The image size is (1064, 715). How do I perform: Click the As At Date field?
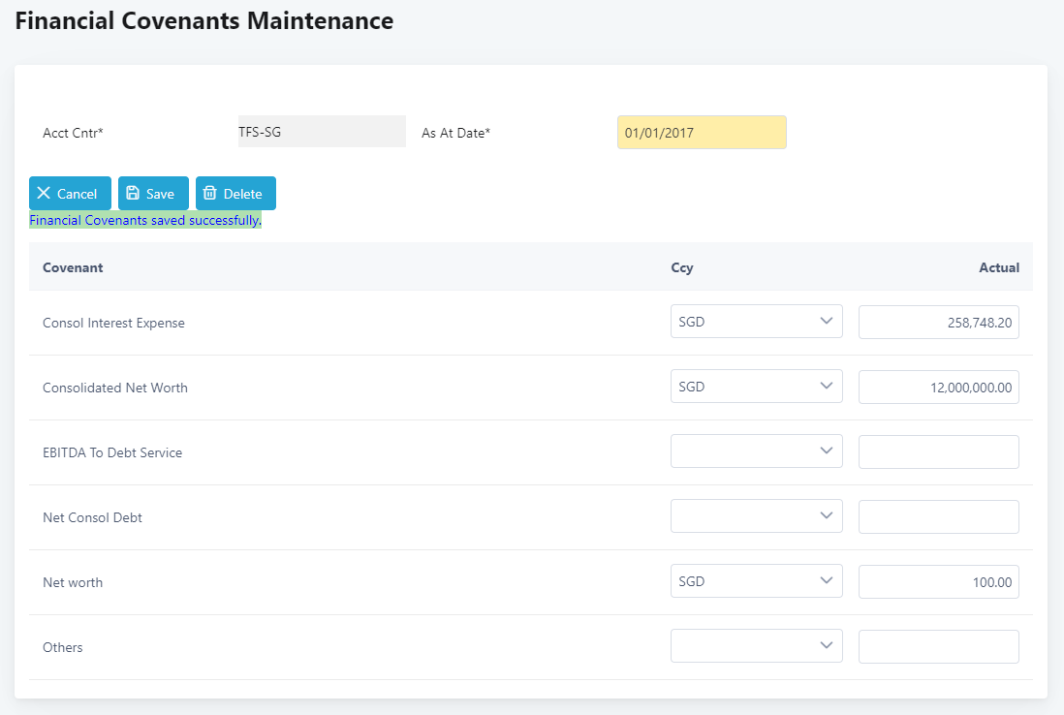[x=702, y=133]
